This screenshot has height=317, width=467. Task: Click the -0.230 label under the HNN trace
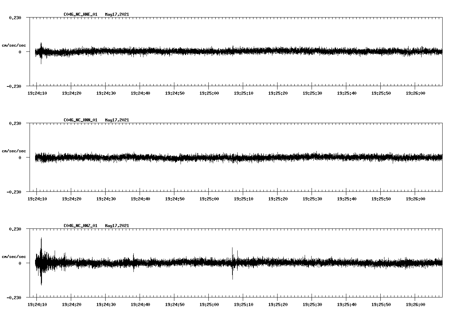(14, 192)
